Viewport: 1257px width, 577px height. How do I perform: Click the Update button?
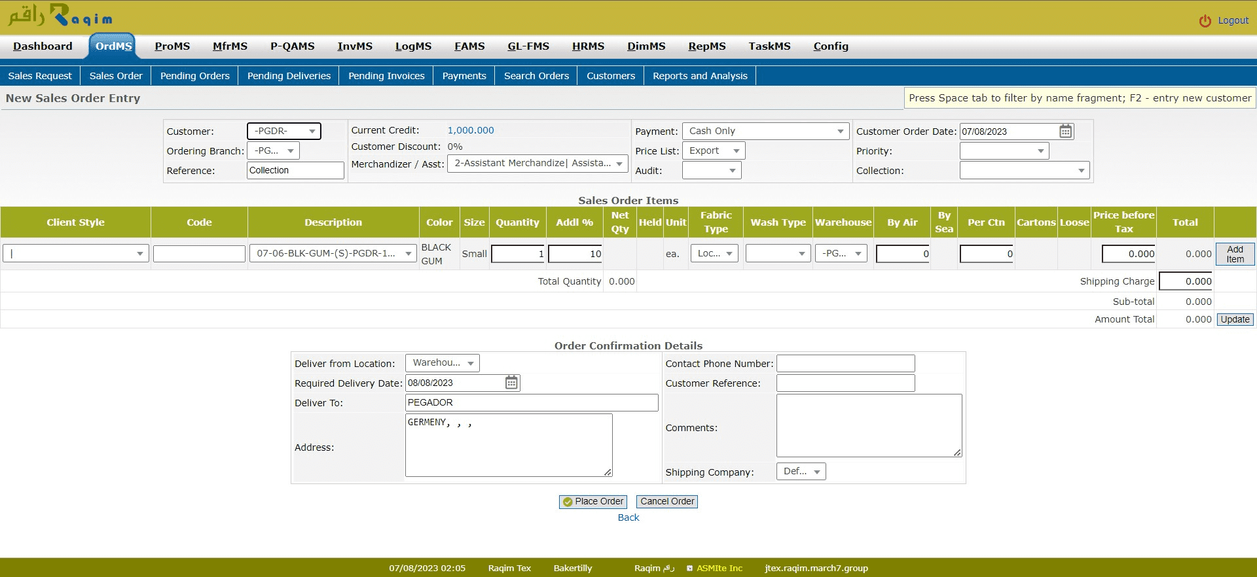click(1235, 319)
